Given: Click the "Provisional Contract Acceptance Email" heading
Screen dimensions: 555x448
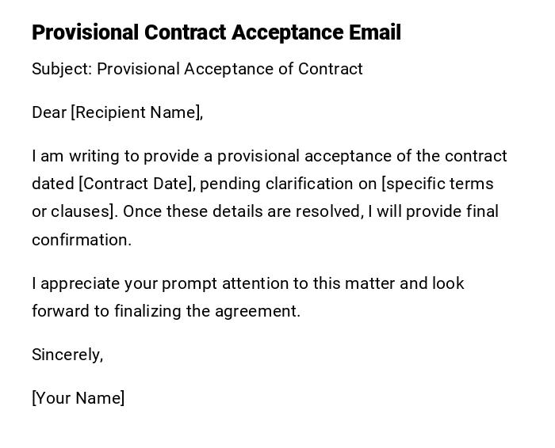Looking at the screenshot, I should (x=216, y=32).
